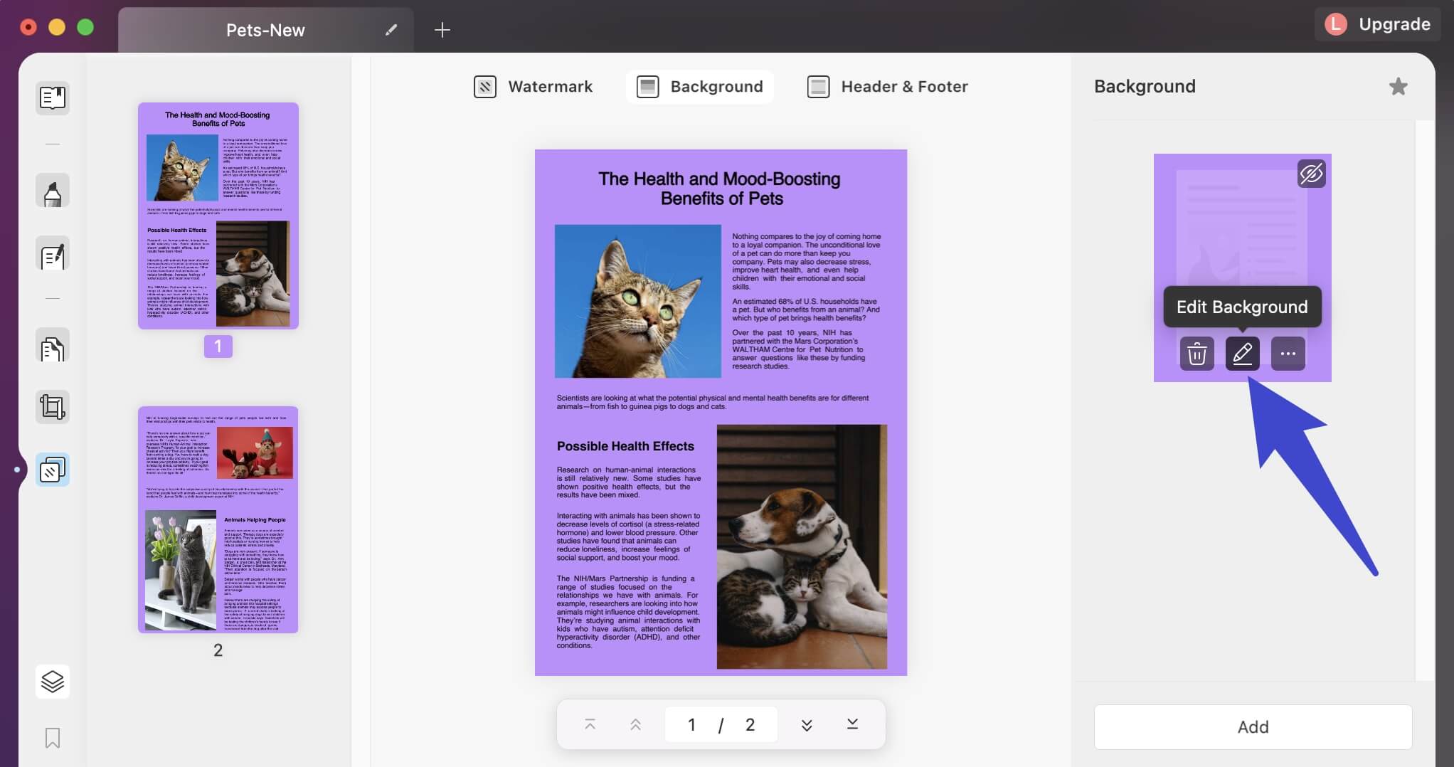Open the Header & Footer tab

pos(887,86)
